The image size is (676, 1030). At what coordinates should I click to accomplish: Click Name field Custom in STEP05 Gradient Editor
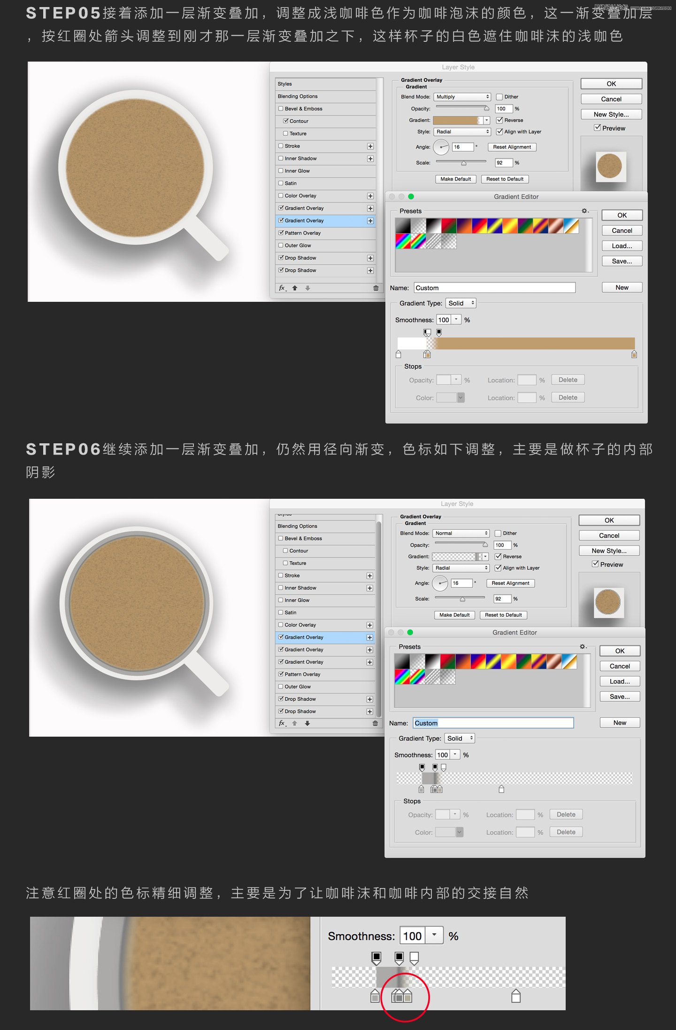[495, 288]
